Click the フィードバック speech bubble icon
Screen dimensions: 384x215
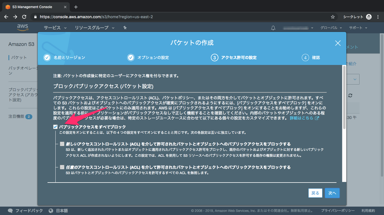click(x=10, y=211)
